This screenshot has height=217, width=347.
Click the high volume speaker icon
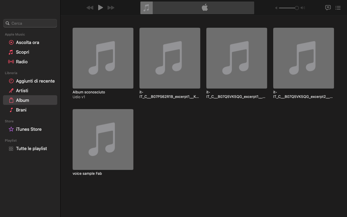303,8
